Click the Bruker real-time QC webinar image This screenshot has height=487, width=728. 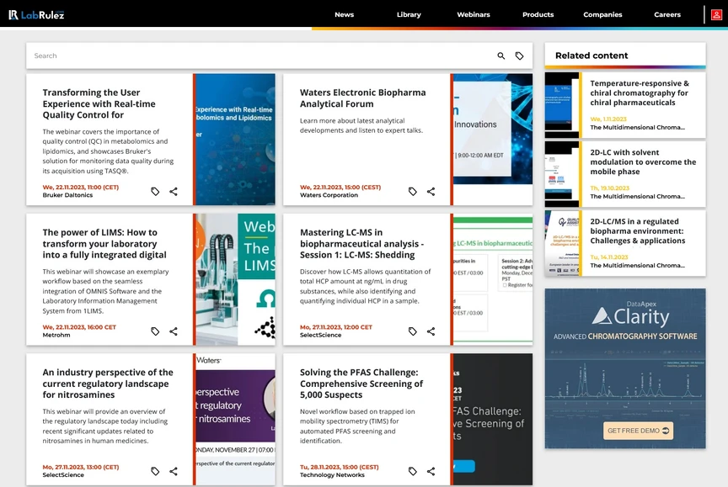(235, 139)
